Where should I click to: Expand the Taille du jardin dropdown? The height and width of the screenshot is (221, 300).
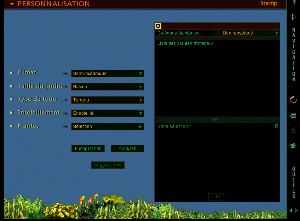(x=140, y=87)
